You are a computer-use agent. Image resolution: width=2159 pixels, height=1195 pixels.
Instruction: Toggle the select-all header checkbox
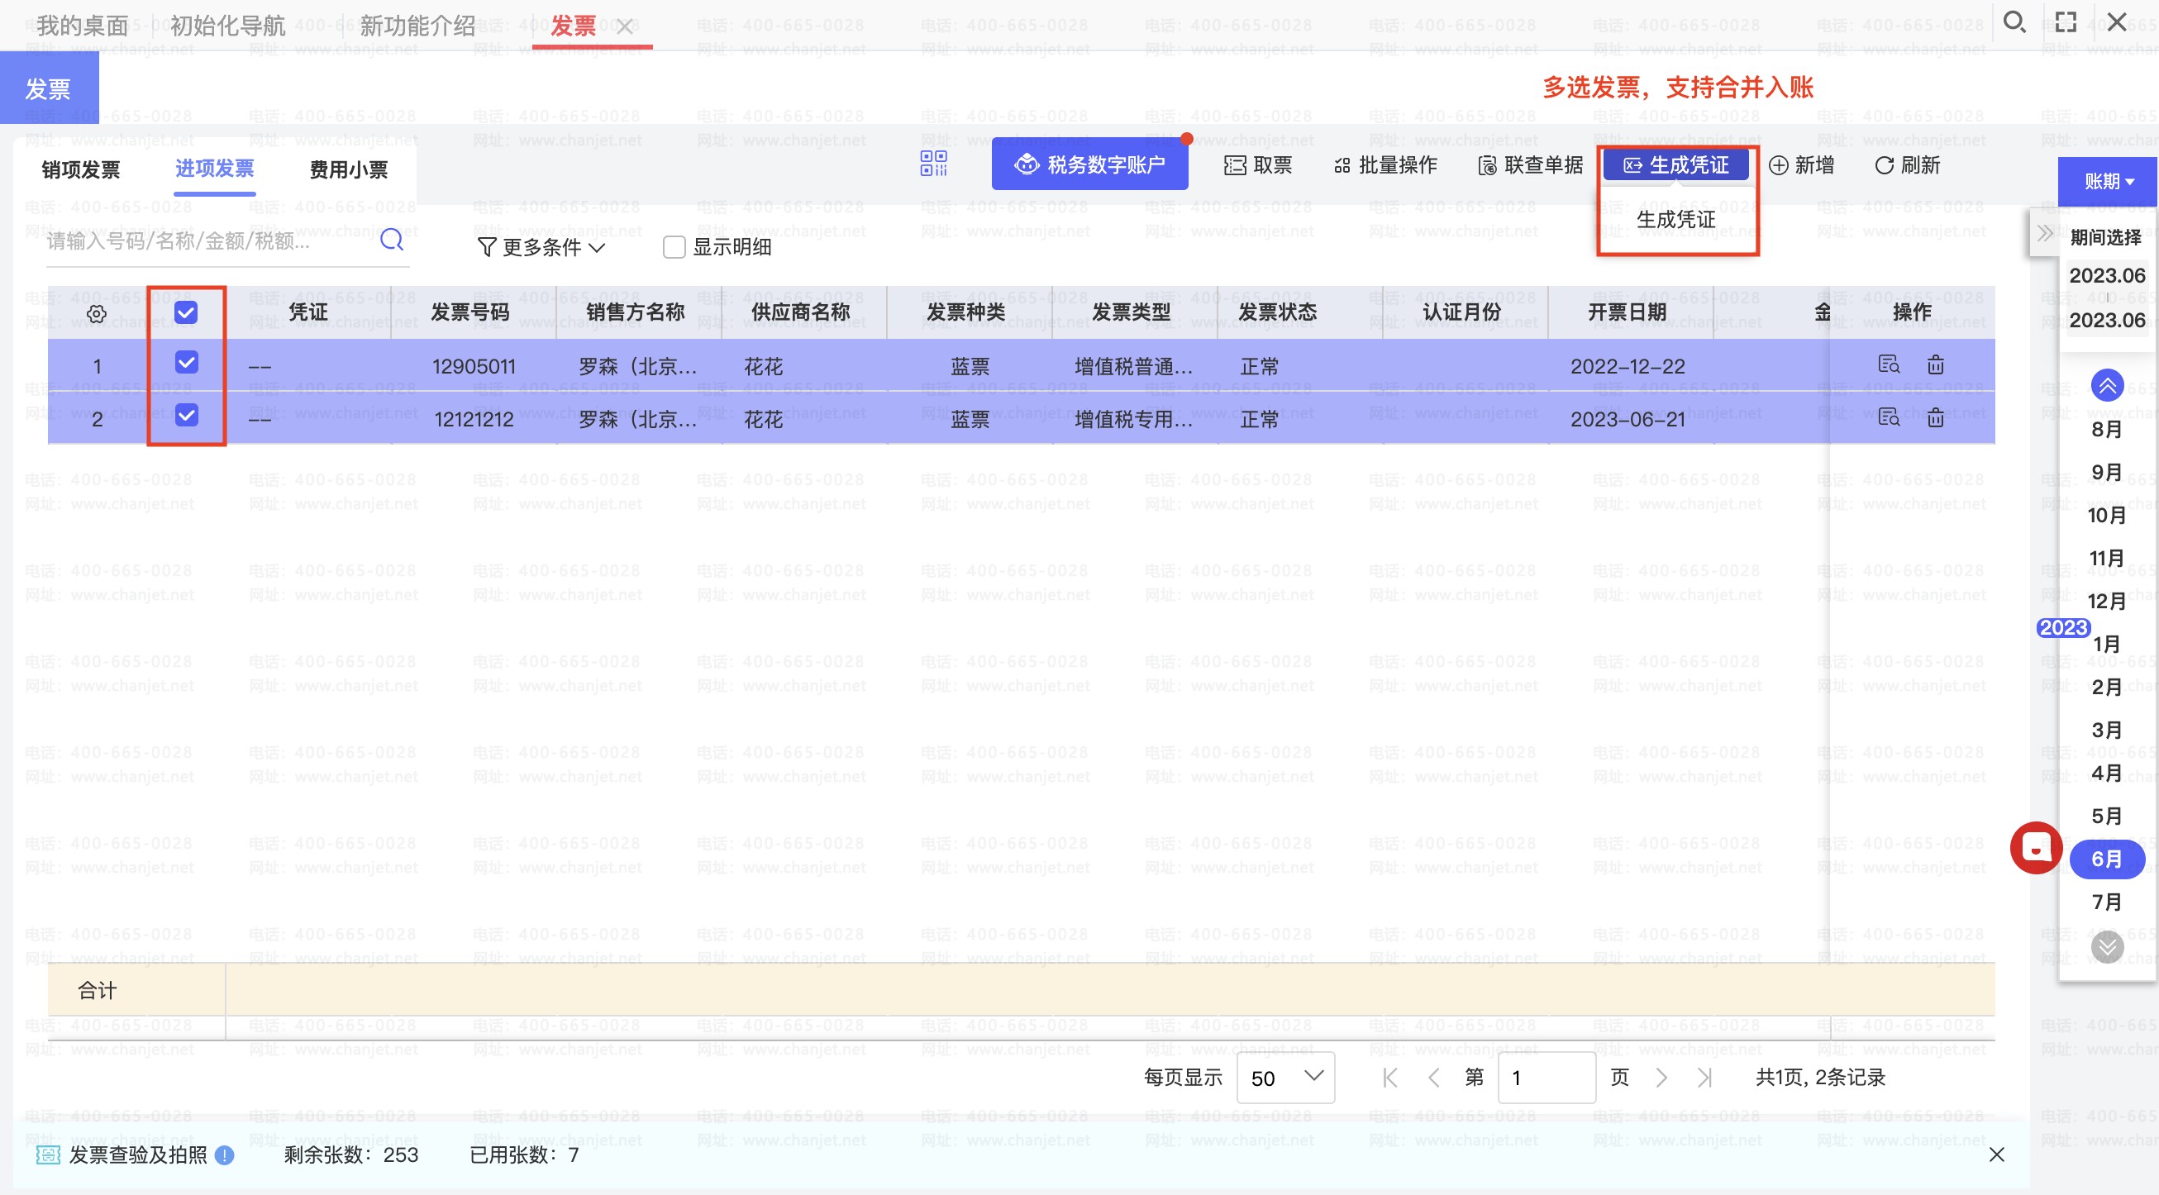pyautogui.click(x=186, y=312)
